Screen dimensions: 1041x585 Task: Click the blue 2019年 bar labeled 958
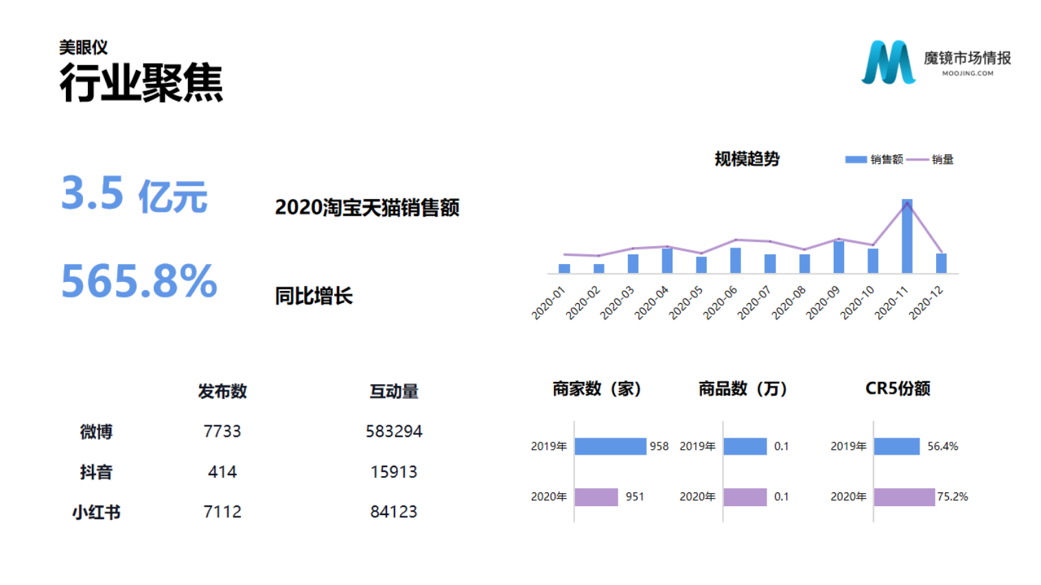(x=611, y=446)
